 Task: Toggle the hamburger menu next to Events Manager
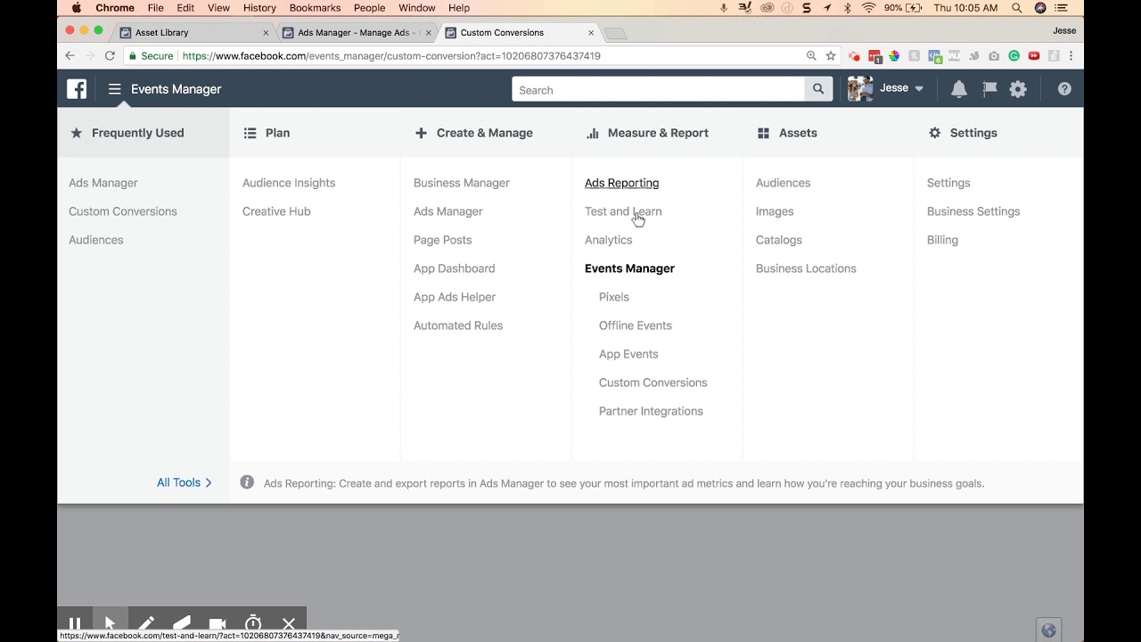point(114,89)
